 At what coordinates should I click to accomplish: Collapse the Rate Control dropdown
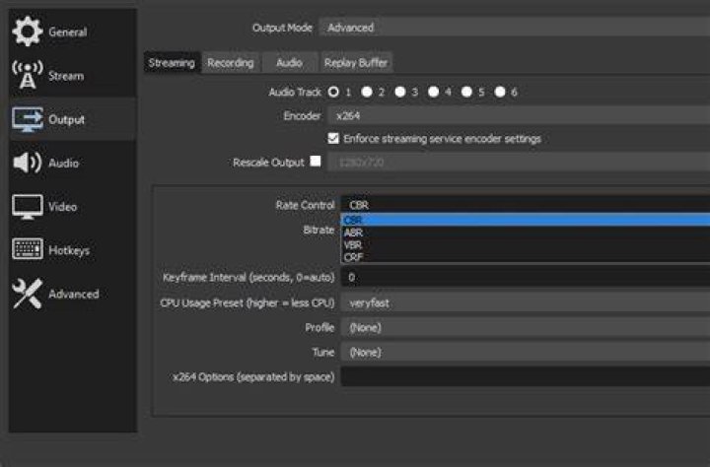click(x=526, y=205)
